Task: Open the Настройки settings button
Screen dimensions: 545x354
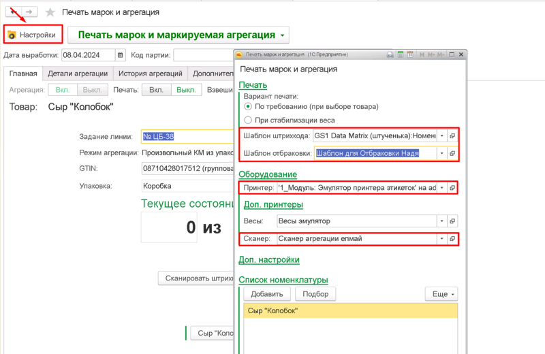Action: (x=33, y=35)
